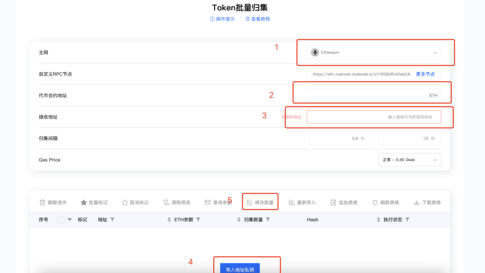Sort by ETH余额 column arrows
485x273 pixels.
[169, 220]
